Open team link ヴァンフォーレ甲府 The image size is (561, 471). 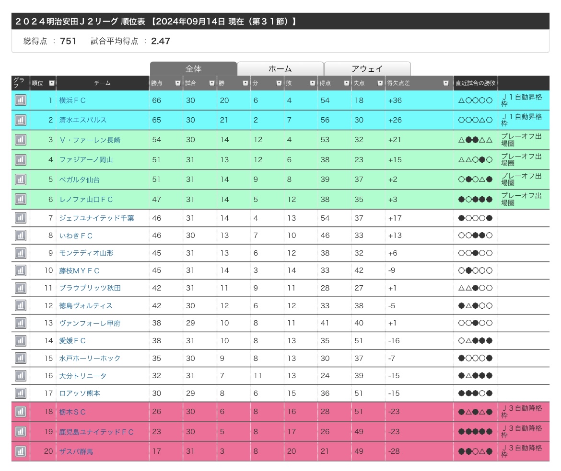(x=90, y=323)
